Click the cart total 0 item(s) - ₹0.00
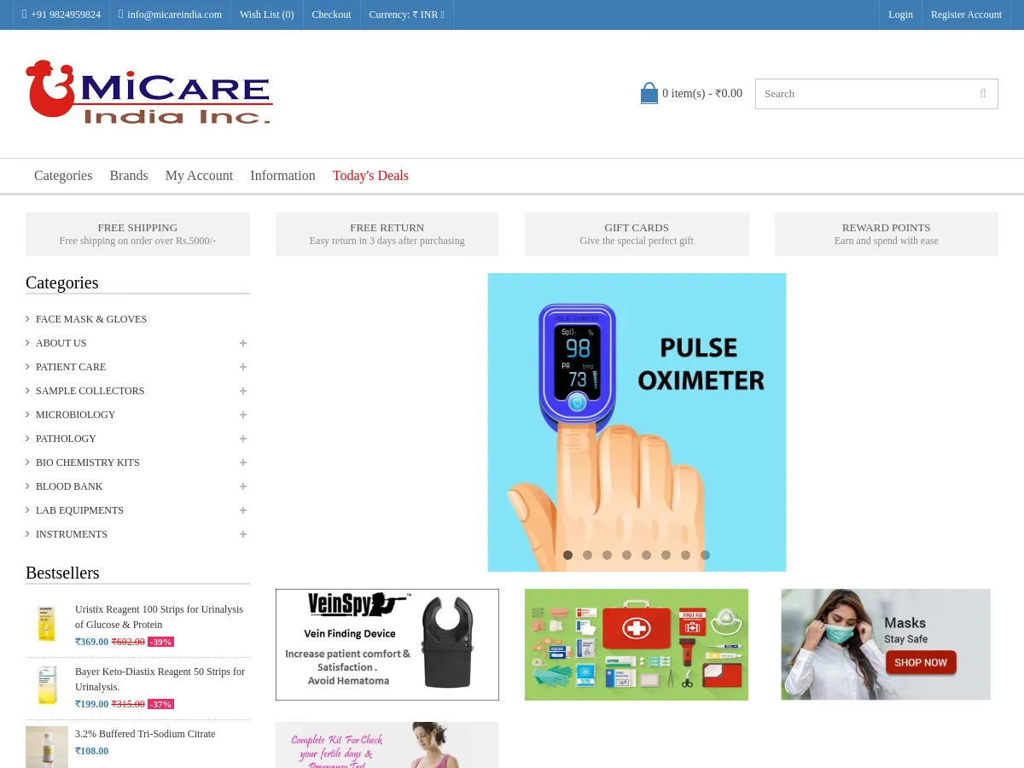This screenshot has height=768, width=1024. coord(702,94)
